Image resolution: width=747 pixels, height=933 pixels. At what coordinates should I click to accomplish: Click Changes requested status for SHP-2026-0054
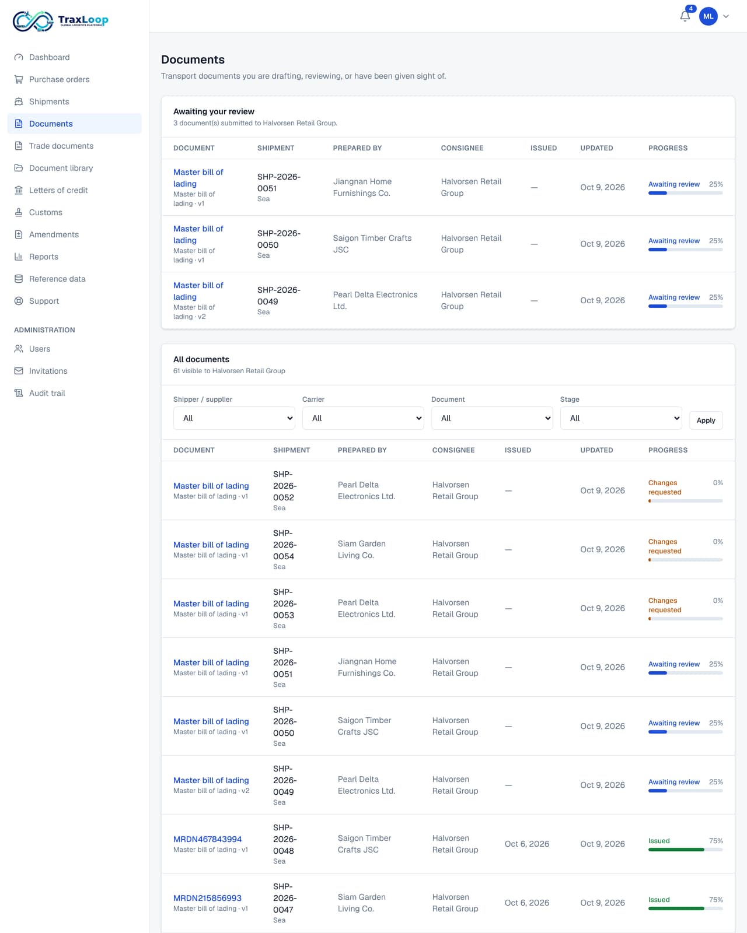click(x=665, y=546)
